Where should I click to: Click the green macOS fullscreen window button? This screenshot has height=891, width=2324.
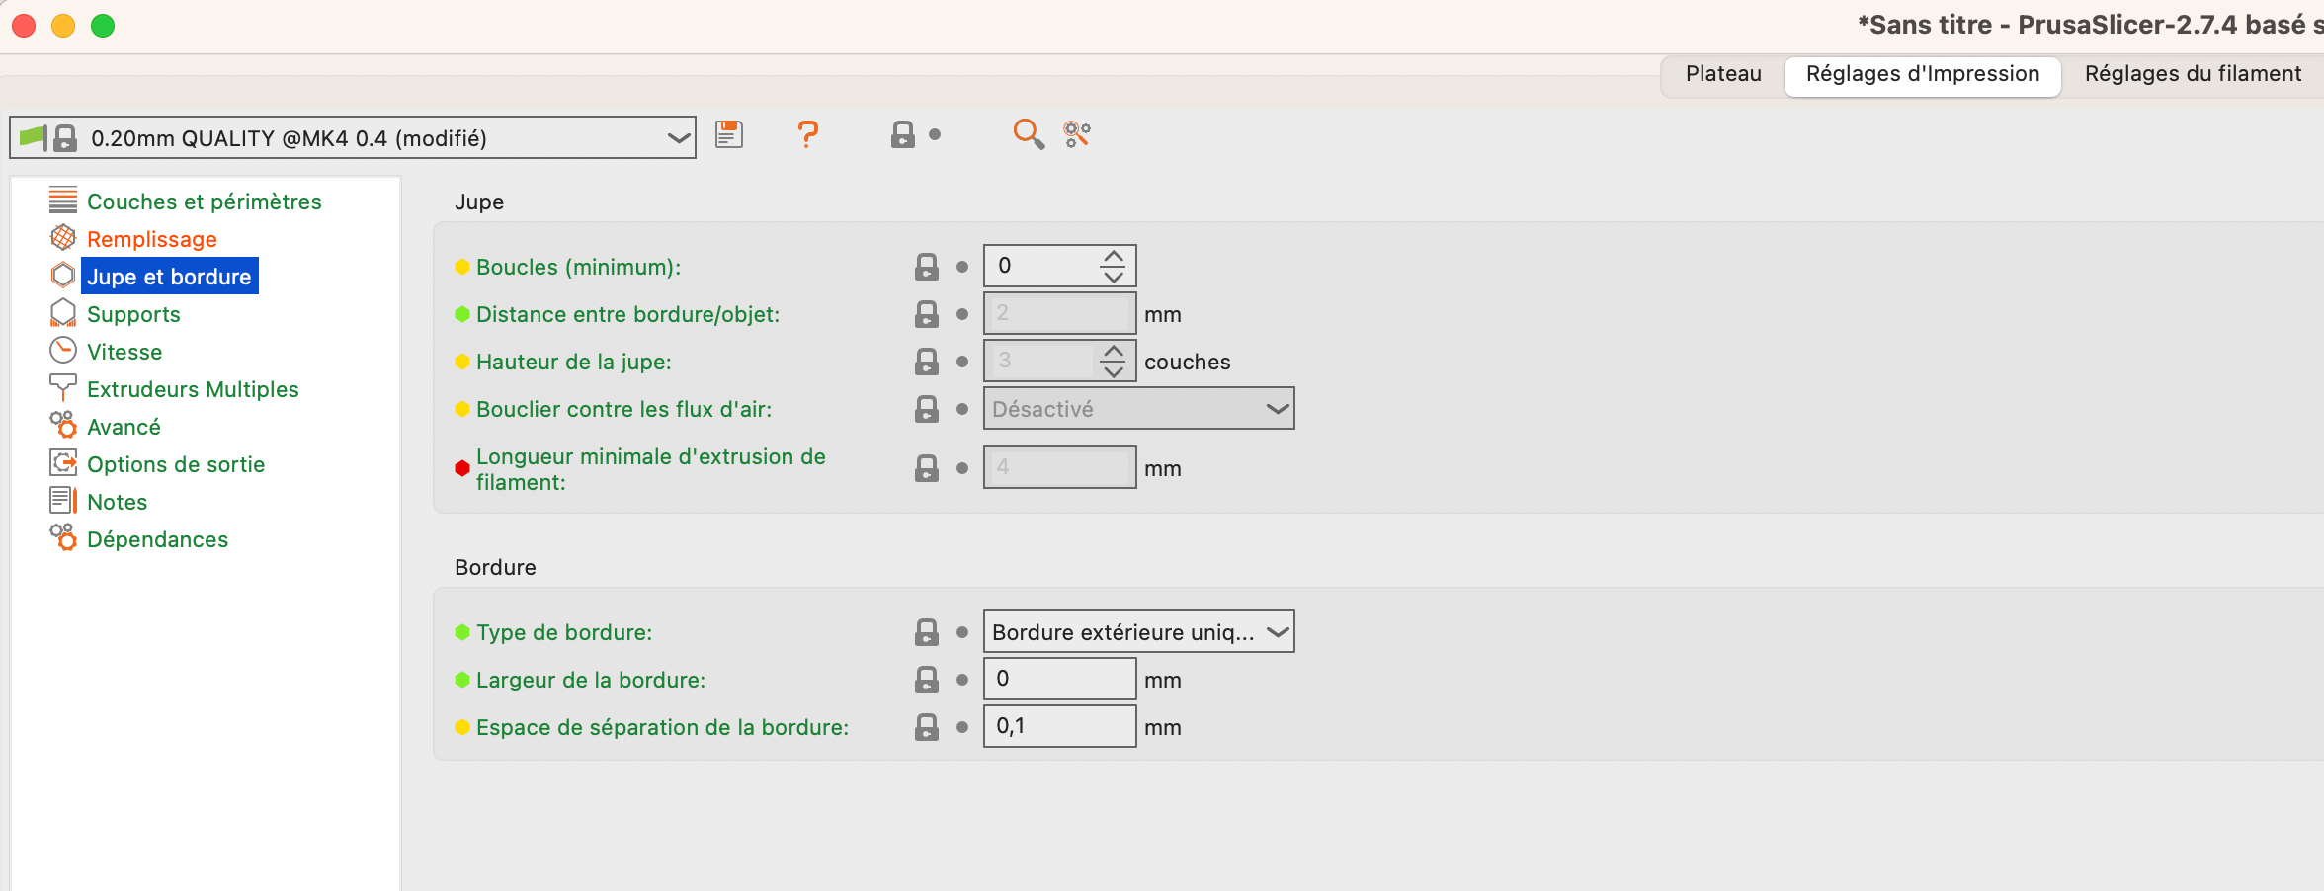click(x=103, y=26)
